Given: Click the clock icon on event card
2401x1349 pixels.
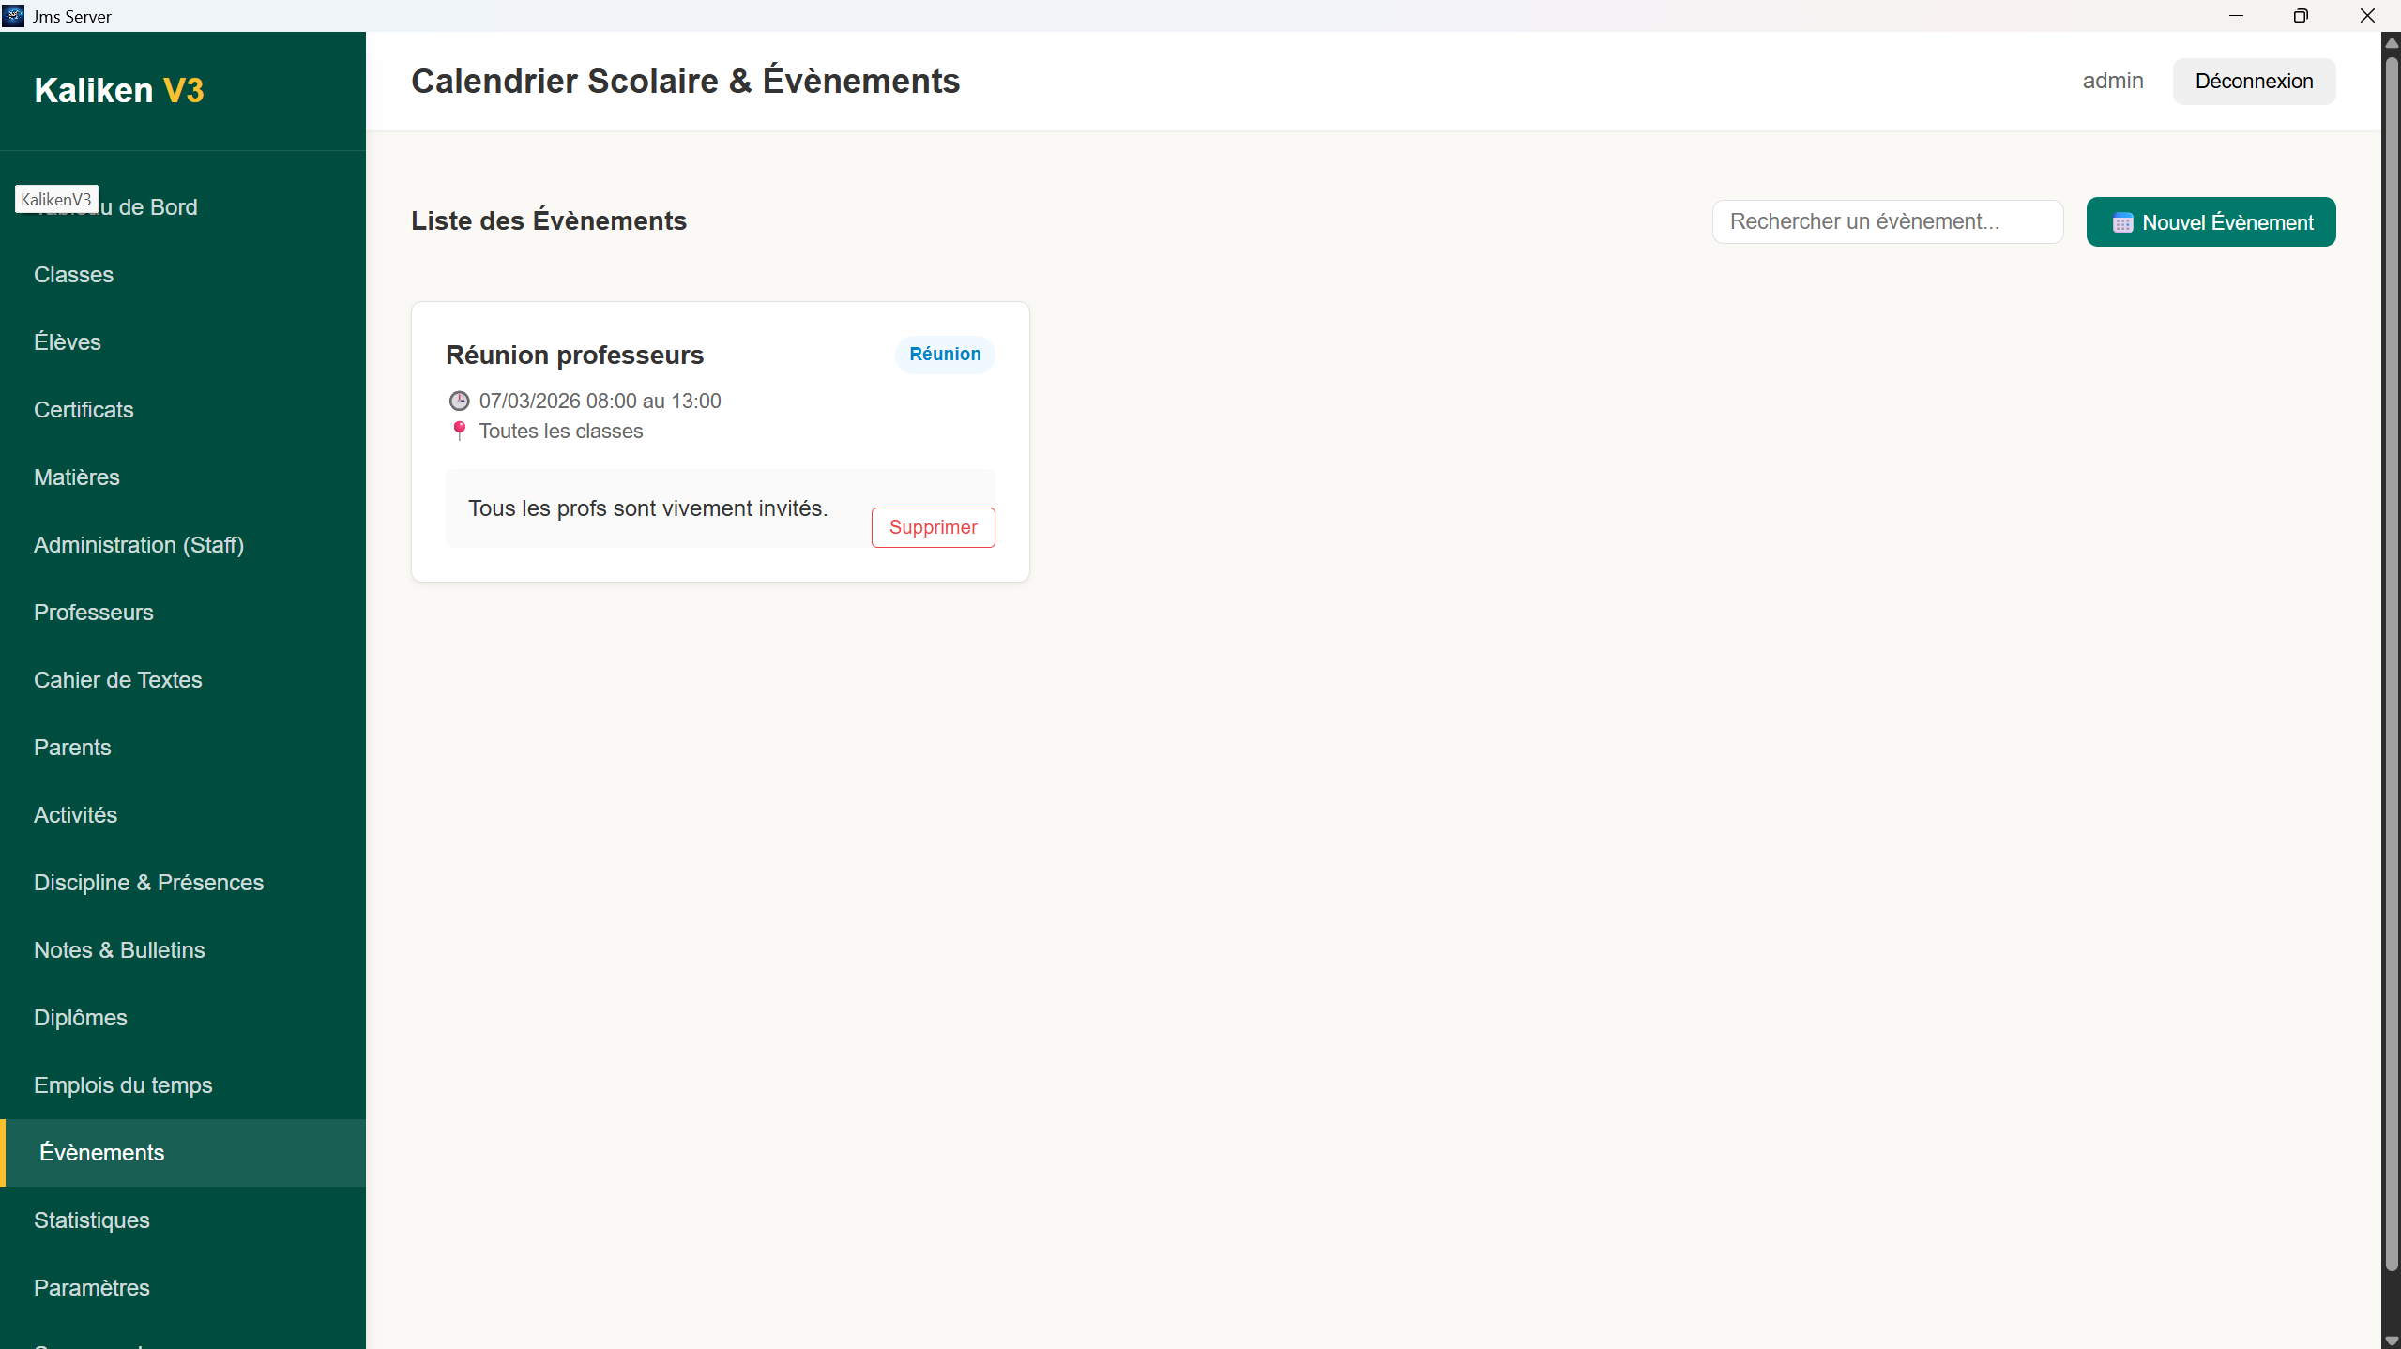Looking at the screenshot, I should click(x=459, y=402).
